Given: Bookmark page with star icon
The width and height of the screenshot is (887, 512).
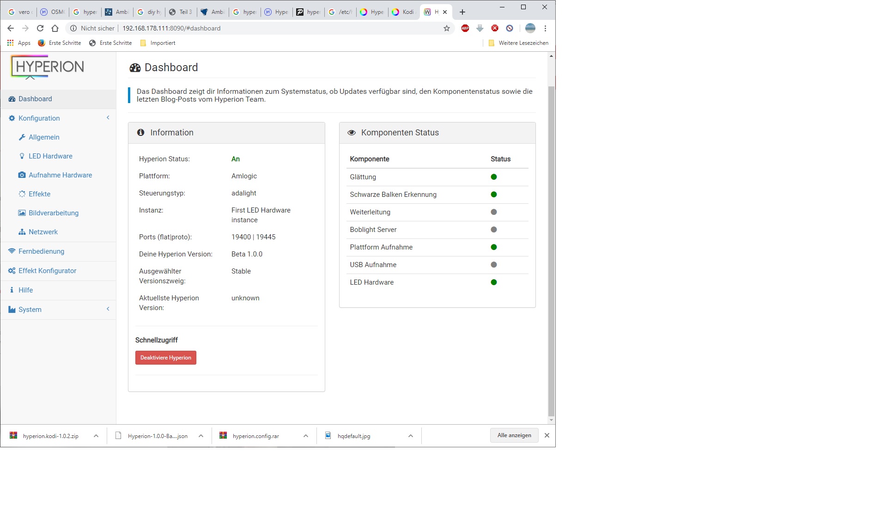Looking at the screenshot, I should tap(447, 28).
